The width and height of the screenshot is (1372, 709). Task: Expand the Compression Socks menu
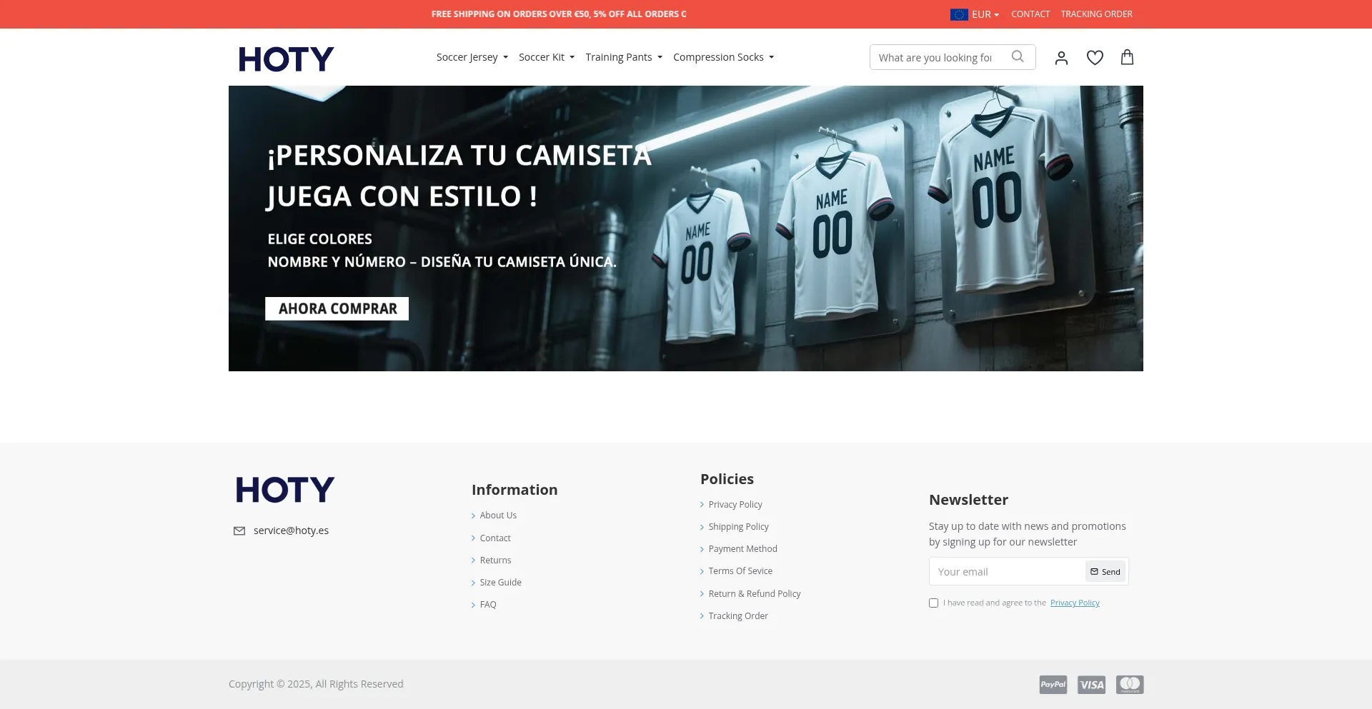(723, 57)
